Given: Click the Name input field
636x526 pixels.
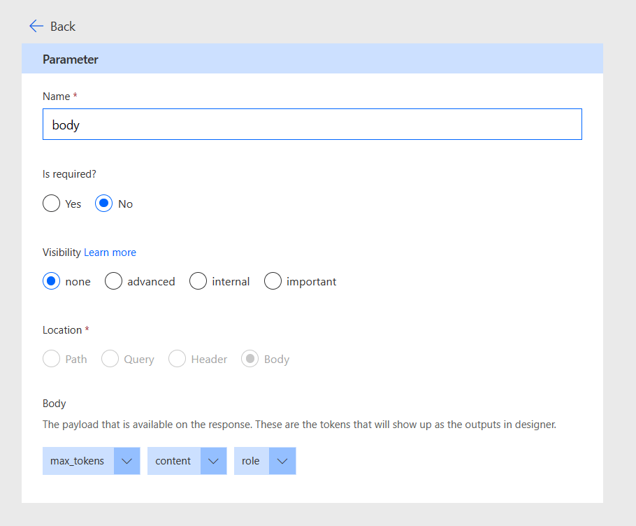Looking at the screenshot, I should (312, 125).
